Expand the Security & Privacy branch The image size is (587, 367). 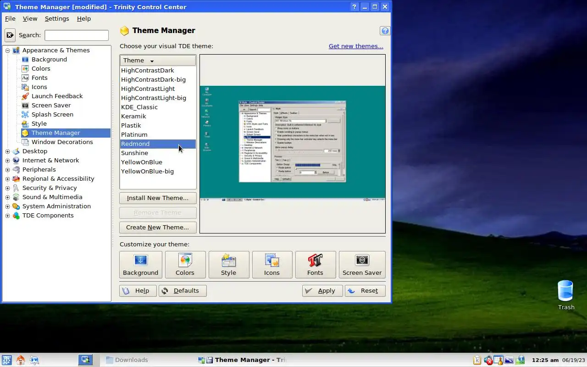coord(7,188)
